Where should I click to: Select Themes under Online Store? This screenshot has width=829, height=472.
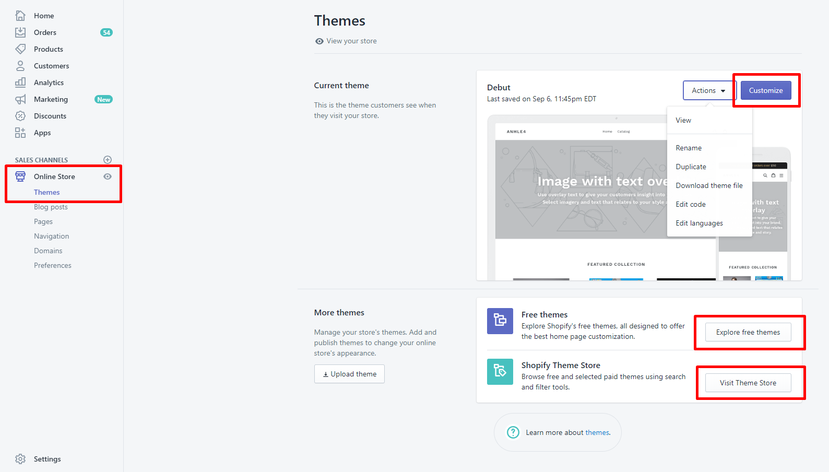(47, 192)
